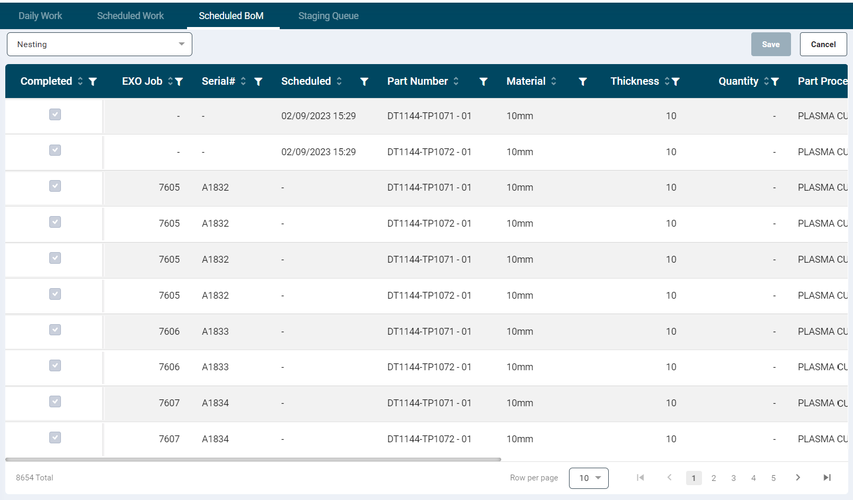This screenshot has width=853, height=500.
Task: Click the Scheduled column filter icon
Action: pos(364,82)
